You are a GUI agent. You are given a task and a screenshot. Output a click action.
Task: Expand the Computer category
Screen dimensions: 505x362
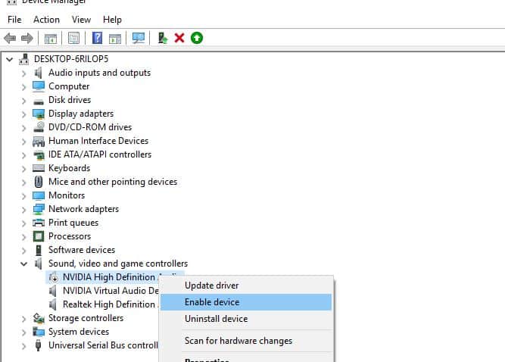[x=23, y=87]
